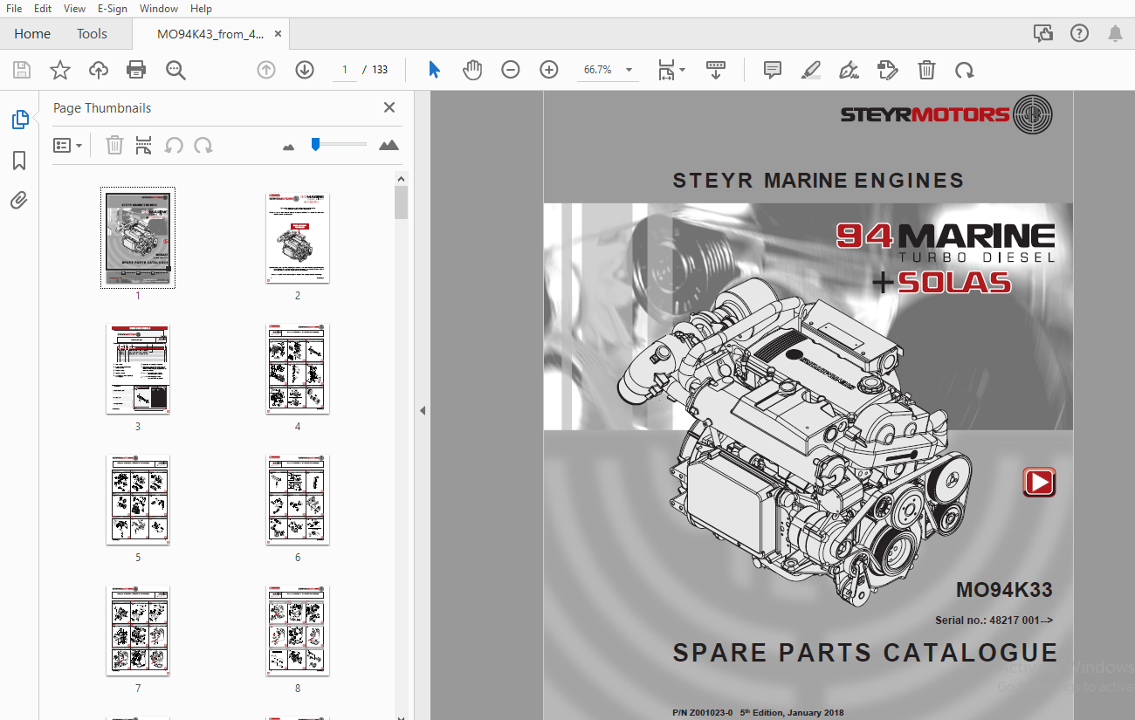Open the Bookmarks sidebar panel
This screenshot has width=1135, height=720.
[19, 161]
